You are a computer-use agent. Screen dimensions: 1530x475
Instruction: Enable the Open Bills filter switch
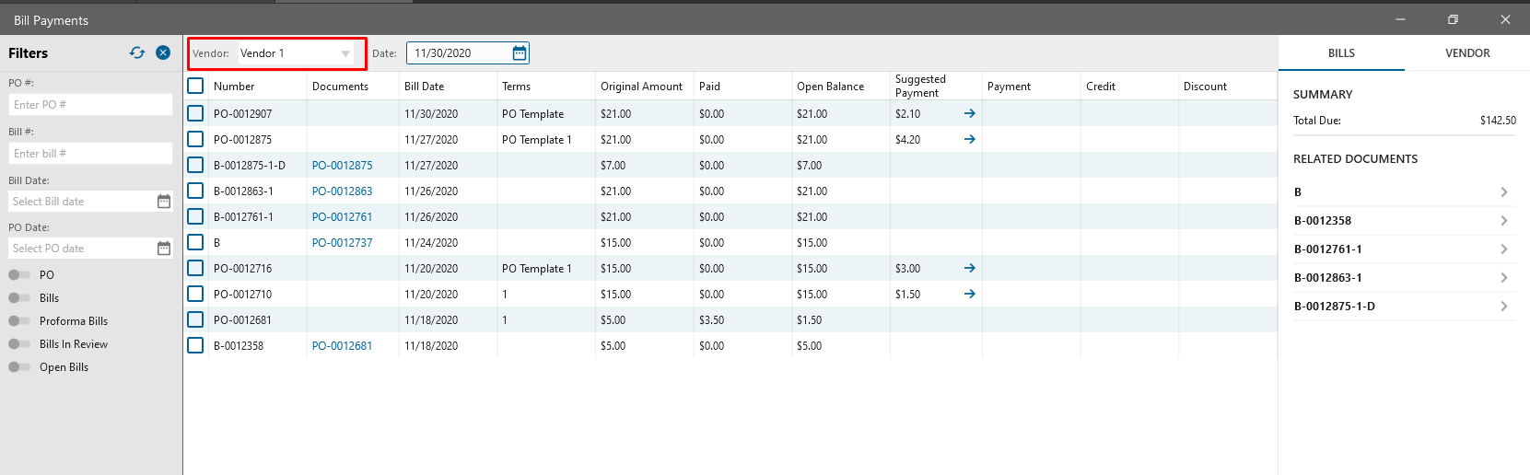click(19, 367)
